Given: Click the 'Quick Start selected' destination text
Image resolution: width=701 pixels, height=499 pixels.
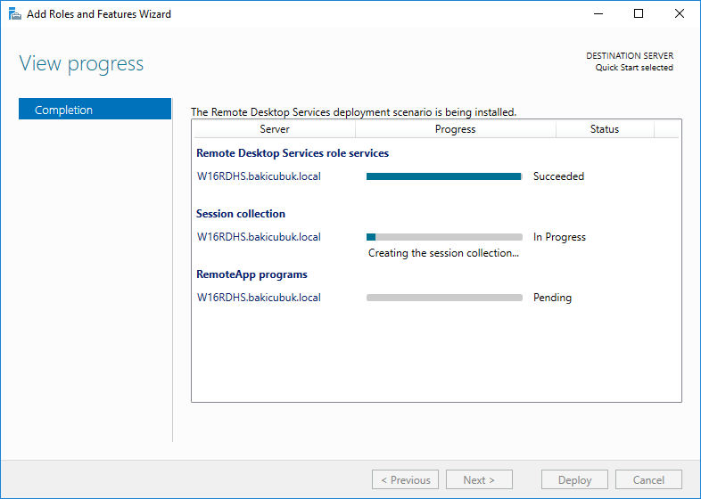Looking at the screenshot, I should point(634,68).
